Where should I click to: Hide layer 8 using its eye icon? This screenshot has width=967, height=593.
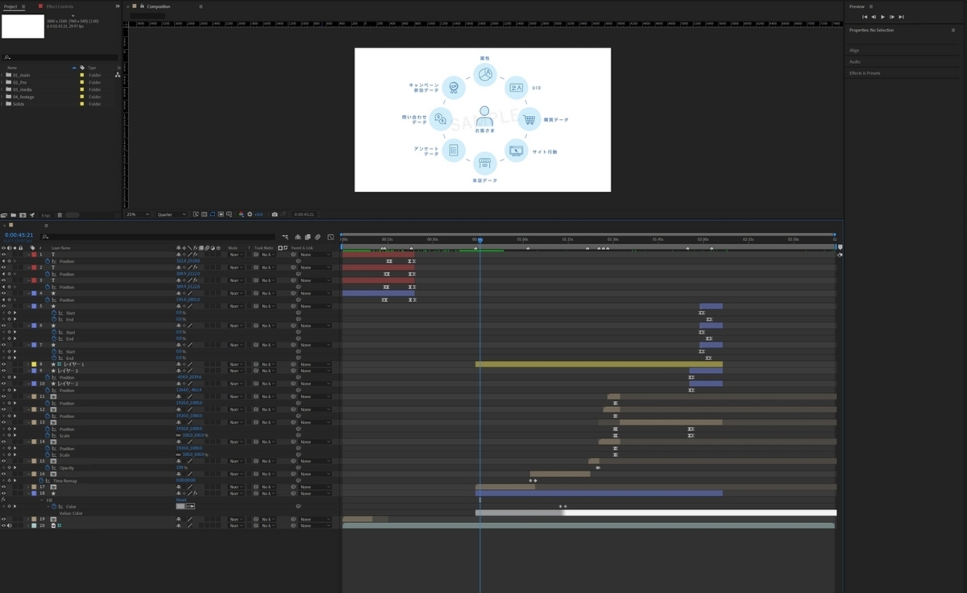(4, 365)
